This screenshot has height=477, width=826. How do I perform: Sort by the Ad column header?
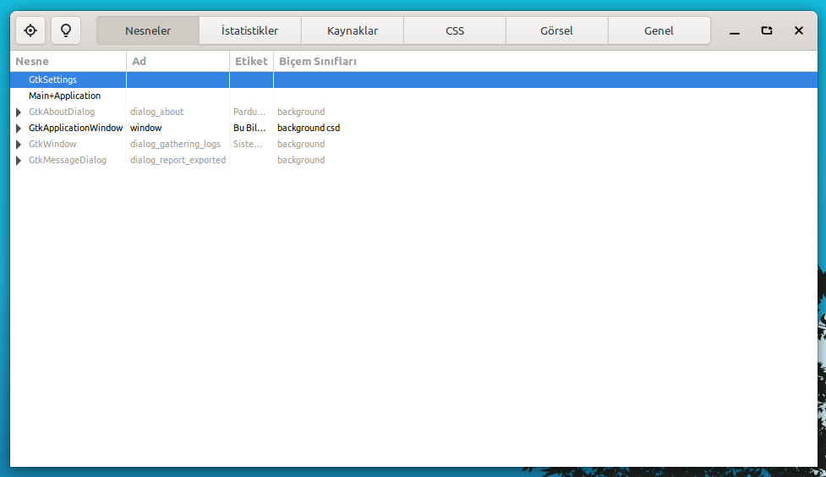tap(178, 61)
